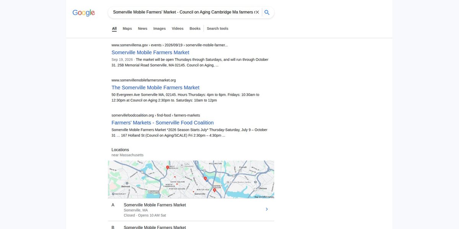Open the Somerville Mobile Farmers Market result
459x229 pixels.
click(150, 52)
